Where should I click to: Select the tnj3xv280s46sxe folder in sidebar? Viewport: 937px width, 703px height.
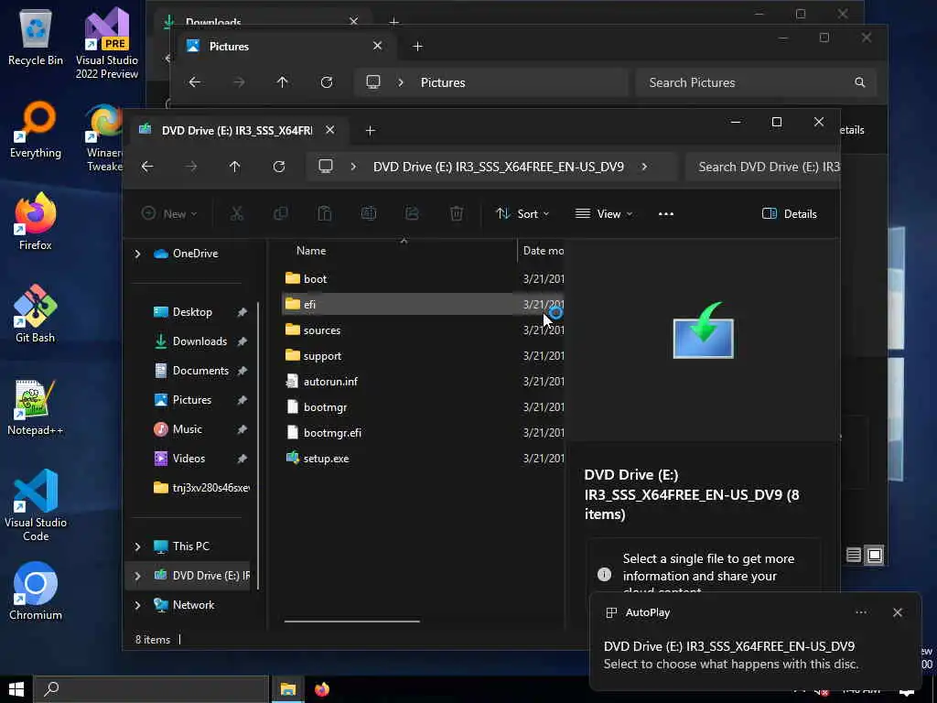coord(200,488)
